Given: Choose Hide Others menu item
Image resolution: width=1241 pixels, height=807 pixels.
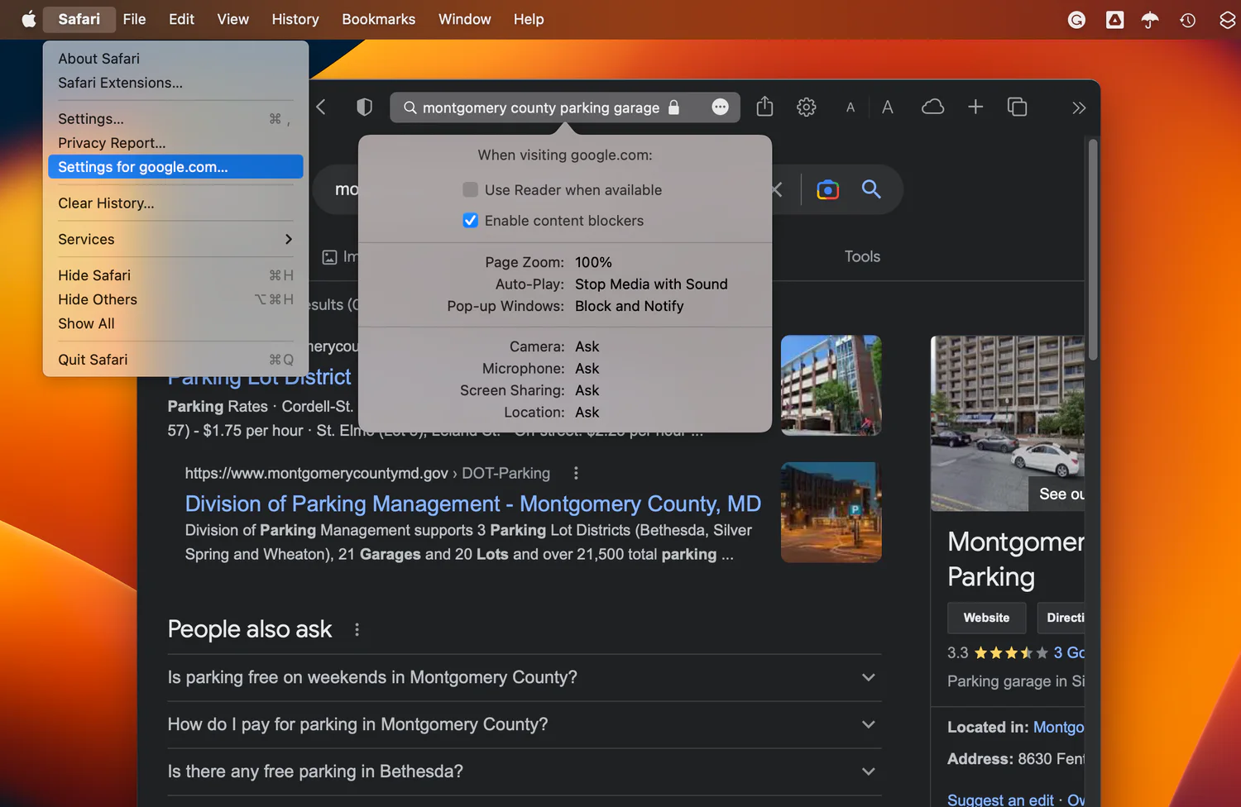Looking at the screenshot, I should pyautogui.click(x=175, y=299).
